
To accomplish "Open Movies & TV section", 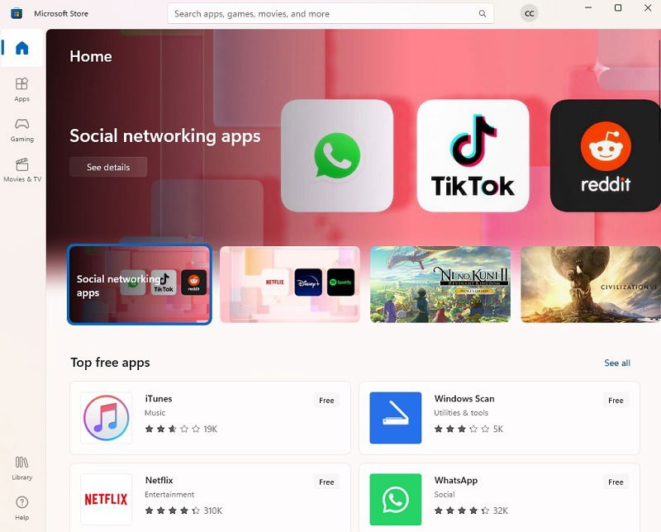I will tap(22, 170).
